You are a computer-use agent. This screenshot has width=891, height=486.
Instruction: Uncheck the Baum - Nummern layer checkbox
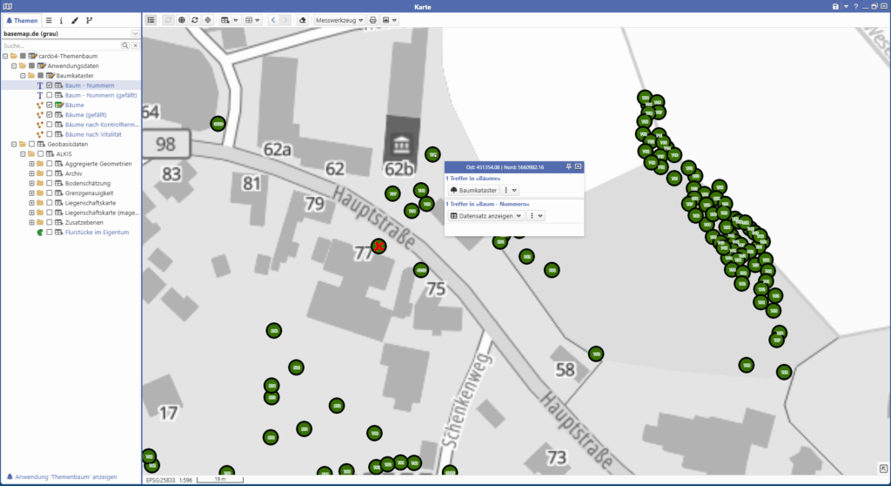click(50, 85)
